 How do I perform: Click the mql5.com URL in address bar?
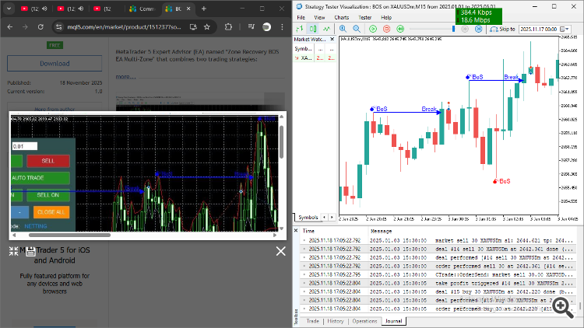pyautogui.click(x=124, y=26)
